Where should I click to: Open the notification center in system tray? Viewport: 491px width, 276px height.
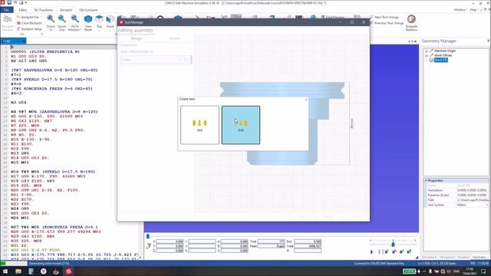483,271
